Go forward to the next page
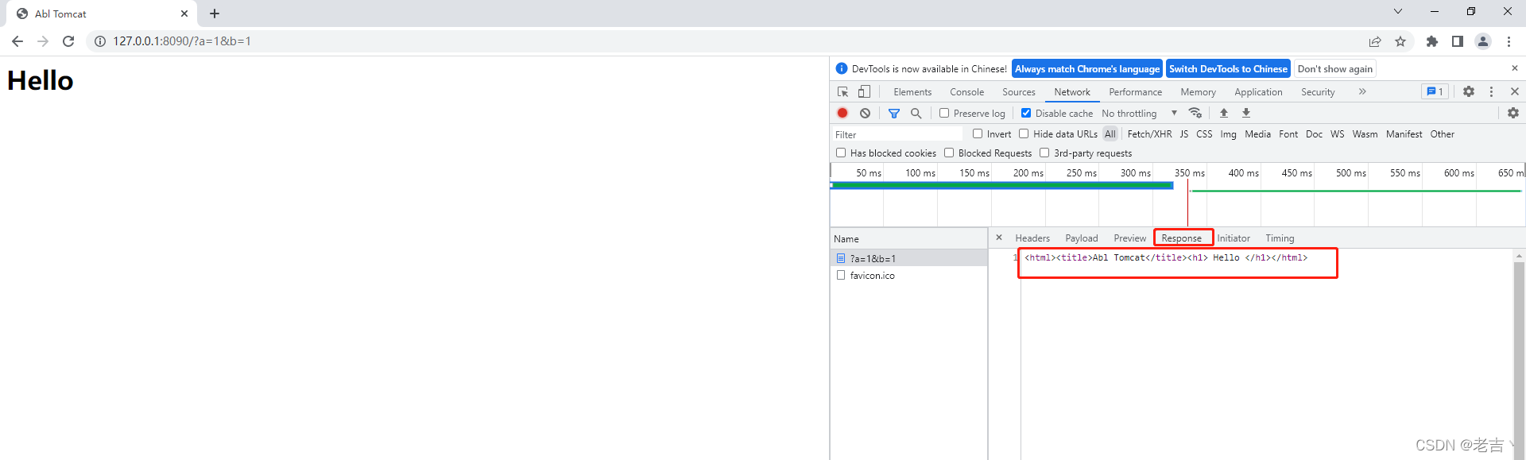 click(x=43, y=41)
